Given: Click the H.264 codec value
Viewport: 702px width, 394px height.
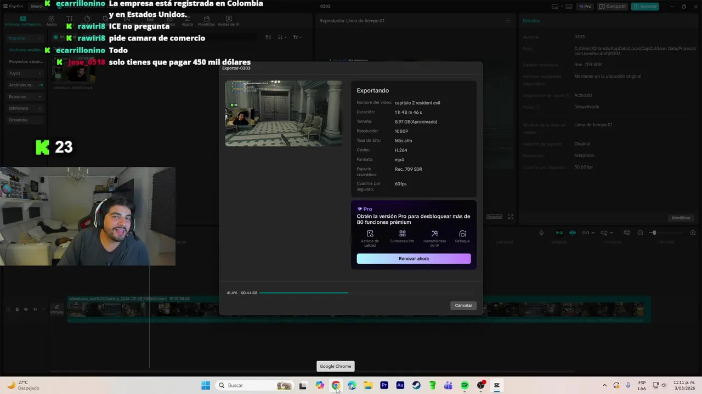Looking at the screenshot, I should tap(401, 150).
